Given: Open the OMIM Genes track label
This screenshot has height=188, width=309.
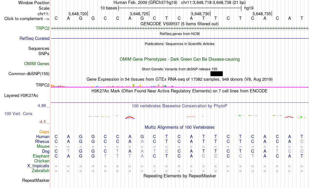Looking at the screenshot, I should click(37, 64).
